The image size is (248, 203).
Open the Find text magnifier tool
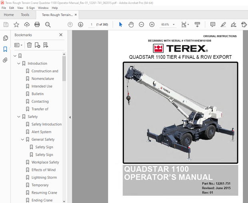coord(48,25)
